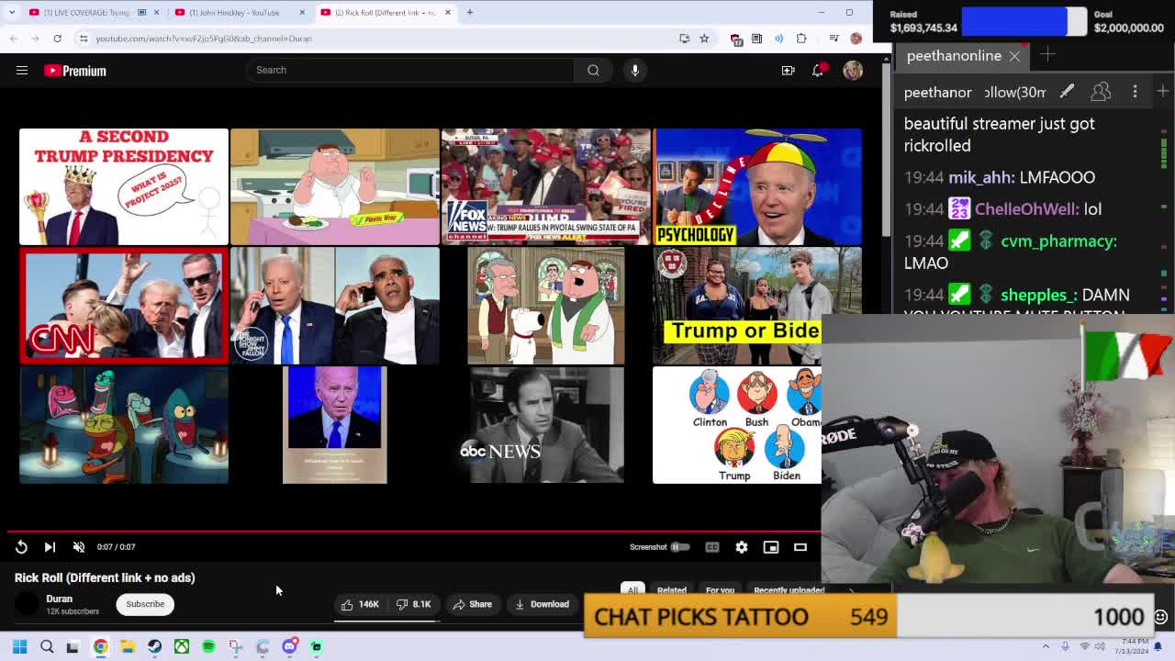Open the Psychology Biden propeller hat thumbnail
This screenshot has width=1175, height=661.
tap(757, 186)
